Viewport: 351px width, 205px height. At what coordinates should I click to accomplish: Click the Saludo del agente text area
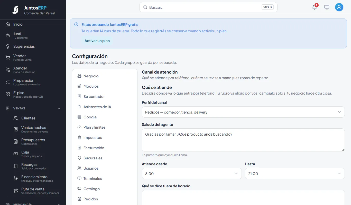tap(243, 140)
